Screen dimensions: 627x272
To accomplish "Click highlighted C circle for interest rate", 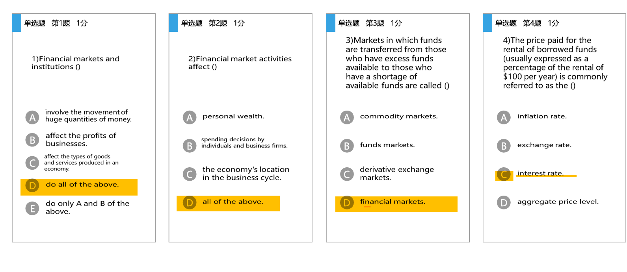I will [x=504, y=174].
